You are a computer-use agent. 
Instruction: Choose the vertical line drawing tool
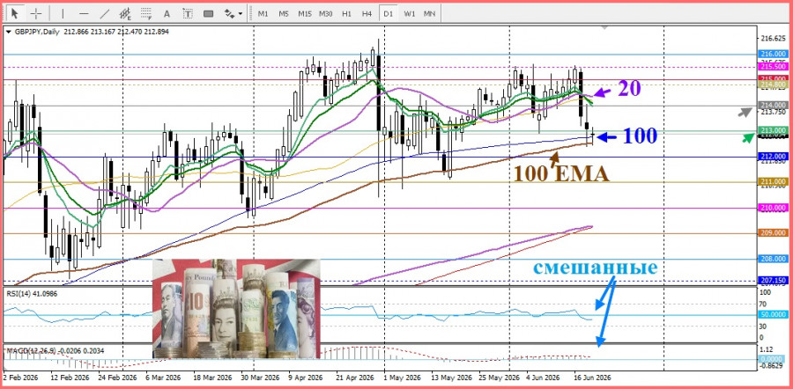tap(63, 13)
